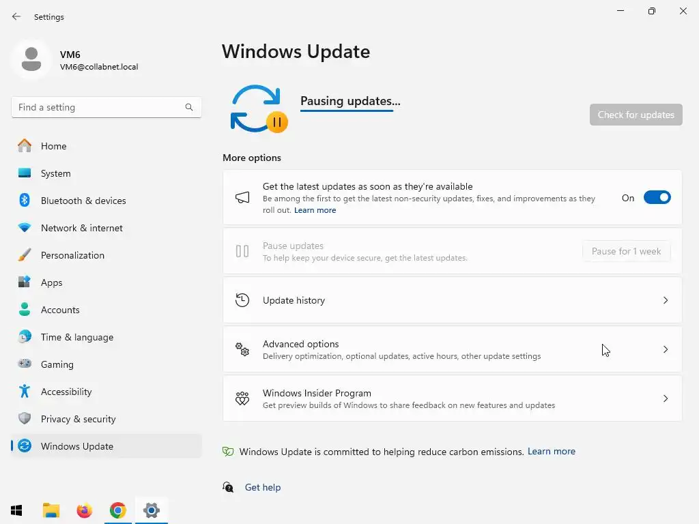Click the Home house icon
Image resolution: width=699 pixels, height=524 pixels.
[x=25, y=146]
